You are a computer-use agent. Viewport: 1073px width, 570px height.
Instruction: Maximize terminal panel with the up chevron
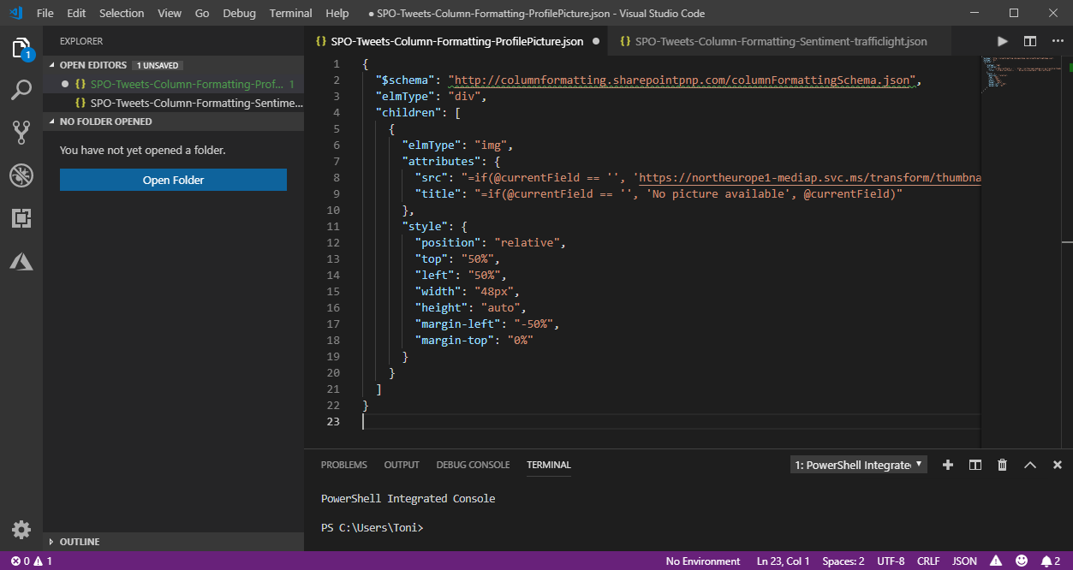click(x=1030, y=465)
